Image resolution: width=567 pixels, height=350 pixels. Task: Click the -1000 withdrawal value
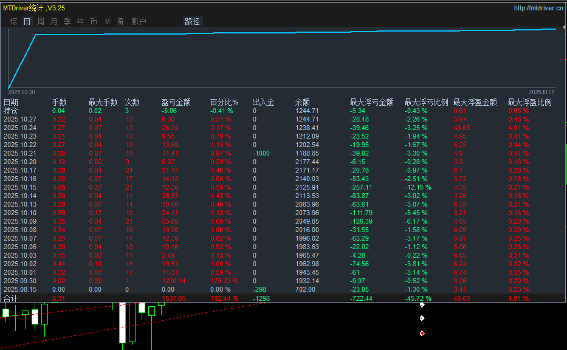coord(261,153)
